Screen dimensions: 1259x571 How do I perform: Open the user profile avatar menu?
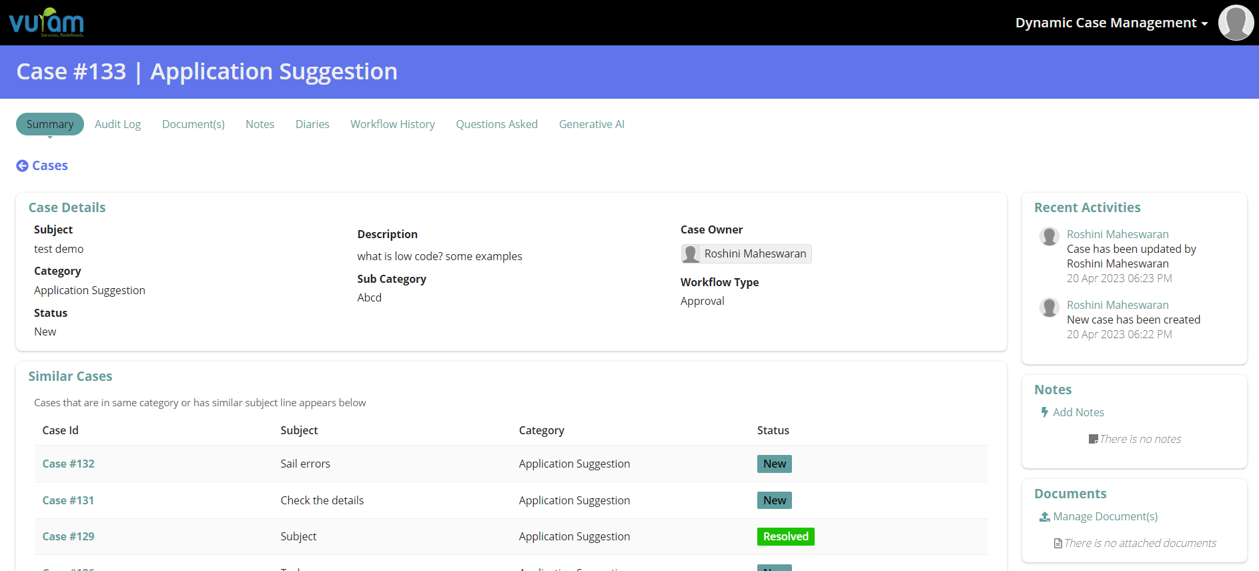[x=1235, y=23]
